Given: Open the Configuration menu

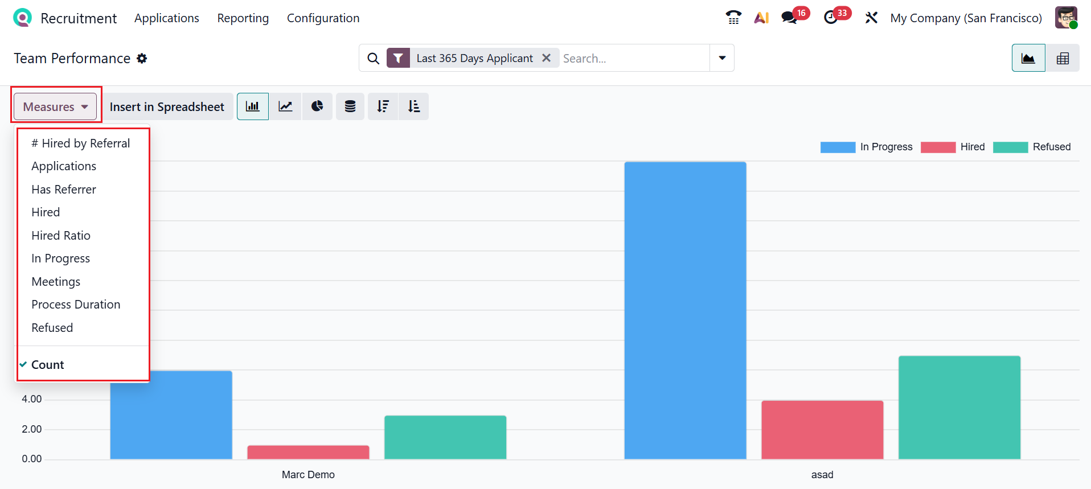Looking at the screenshot, I should point(323,18).
